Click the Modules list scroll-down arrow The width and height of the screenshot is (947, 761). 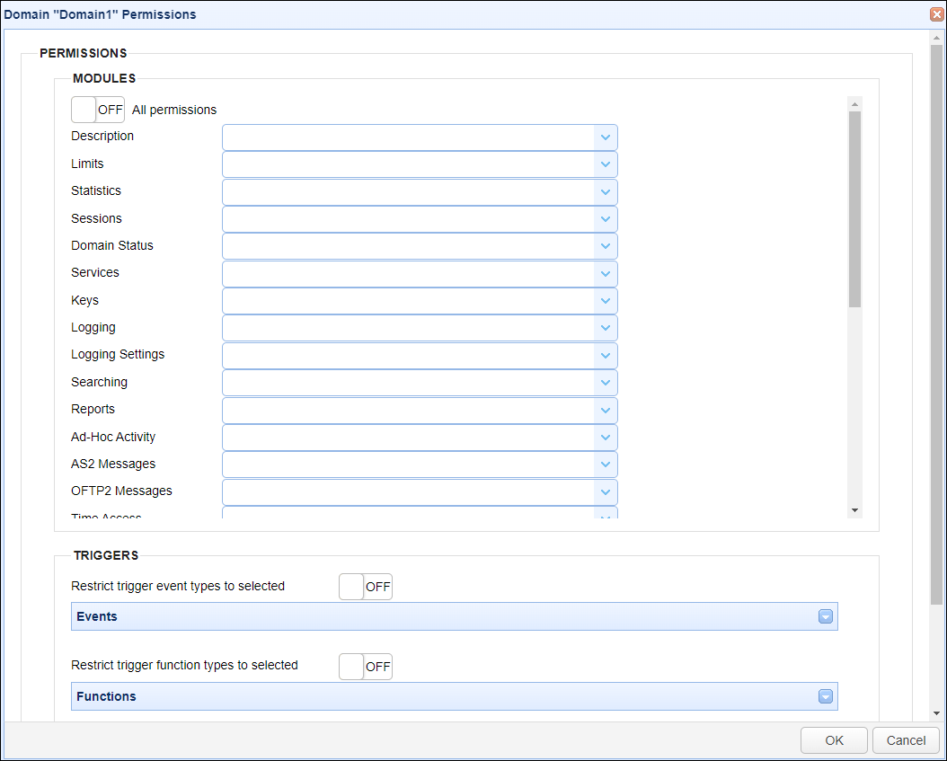(854, 511)
